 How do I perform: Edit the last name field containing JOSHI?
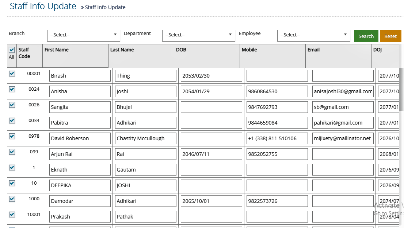click(x=146, y=186)
